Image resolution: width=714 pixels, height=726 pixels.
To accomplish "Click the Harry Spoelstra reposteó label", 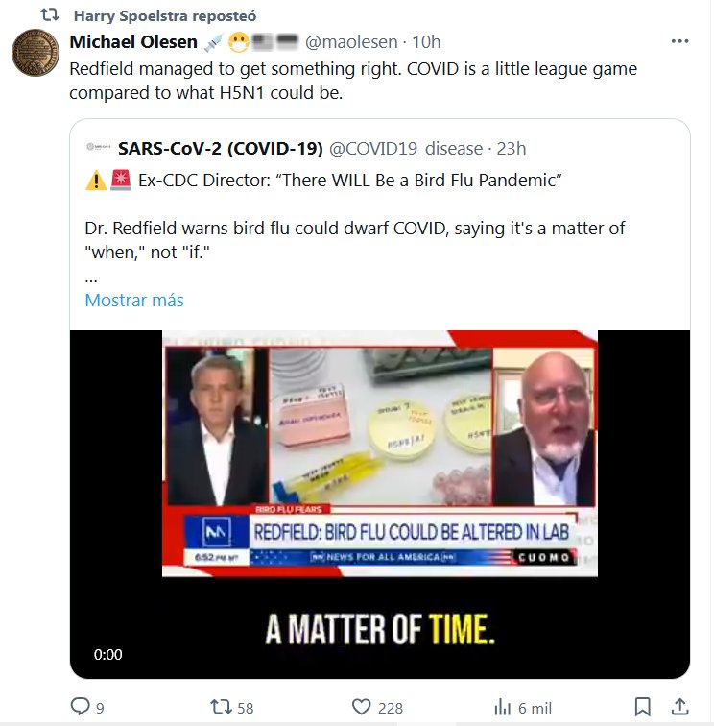I will coord(160,16).
